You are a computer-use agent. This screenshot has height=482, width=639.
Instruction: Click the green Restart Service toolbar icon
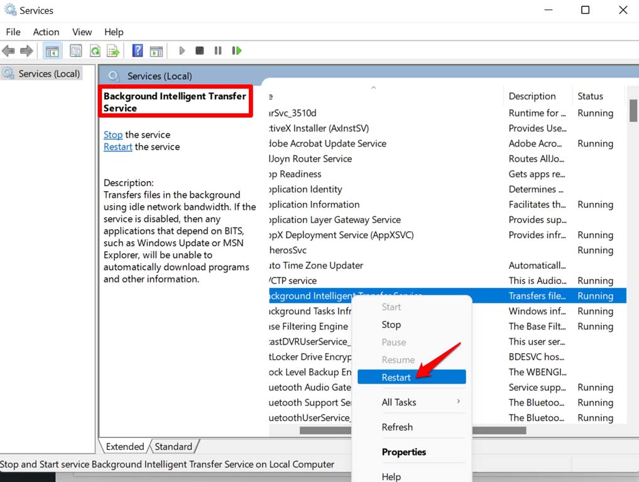click(x=237, y=51)
